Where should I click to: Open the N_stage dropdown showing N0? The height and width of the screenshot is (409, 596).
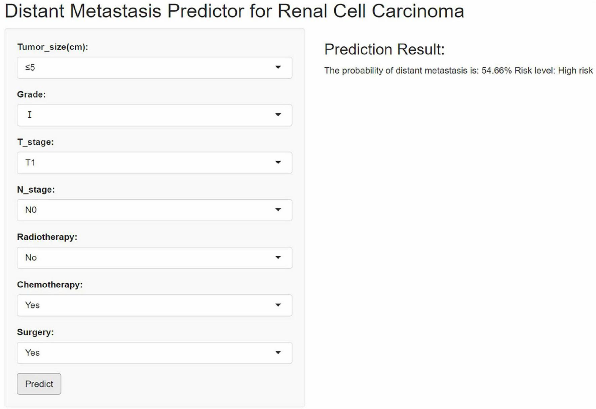pyautogui.click(x=154, y=210)
